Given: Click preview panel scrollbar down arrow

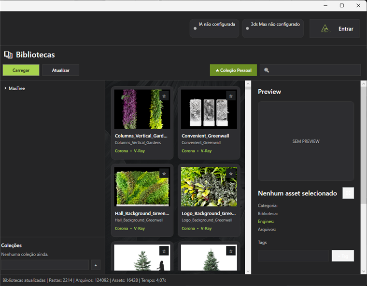Looking at the screenshot, I should point(364,271).
